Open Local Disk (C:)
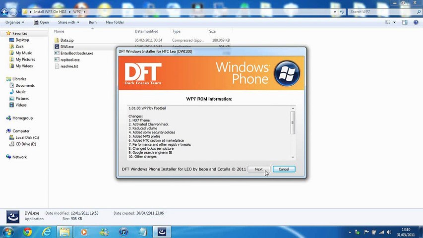Image resolution: width=423 pixels, height=238 pixels. pyautogui.click(x=27, y=138)
